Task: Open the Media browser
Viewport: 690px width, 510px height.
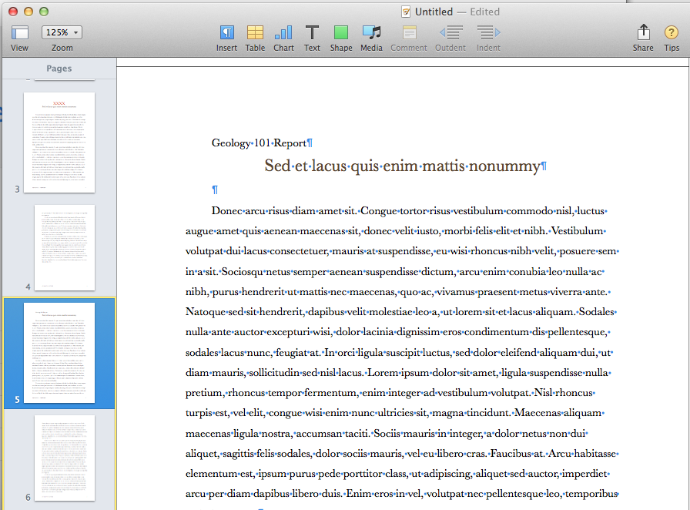Action: [x=371, y=32]
